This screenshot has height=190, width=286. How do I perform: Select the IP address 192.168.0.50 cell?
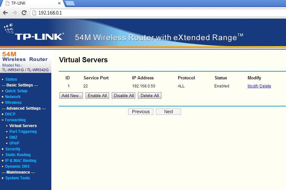coord(144,86)
